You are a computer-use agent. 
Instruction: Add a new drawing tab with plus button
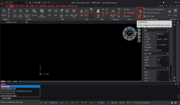[x=26, y=22]
